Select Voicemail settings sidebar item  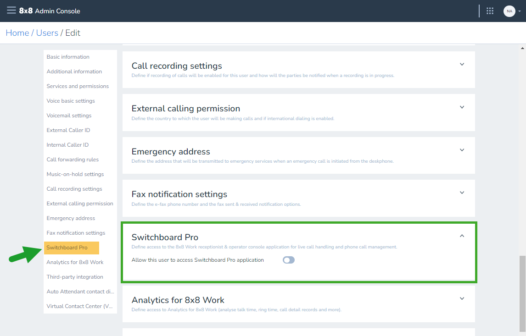(69, 116)
